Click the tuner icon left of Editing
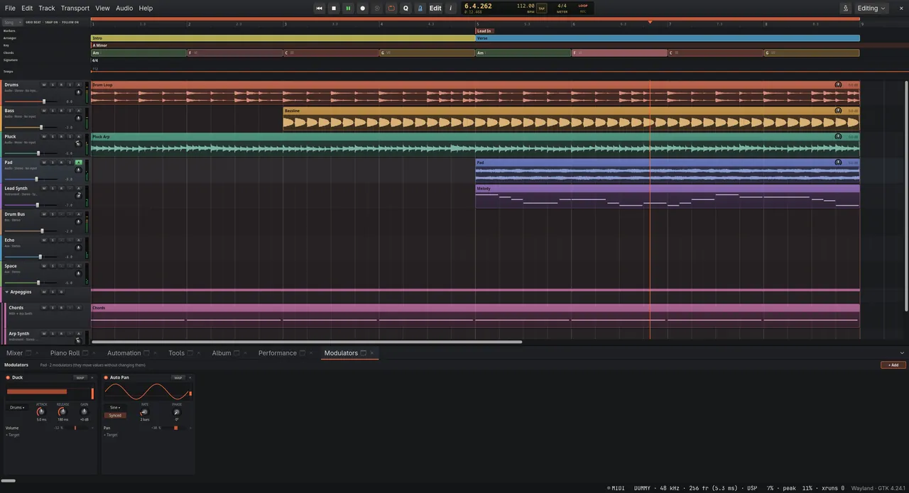The width and height of the screenshot is (909, 493). (x=846, y=9)
